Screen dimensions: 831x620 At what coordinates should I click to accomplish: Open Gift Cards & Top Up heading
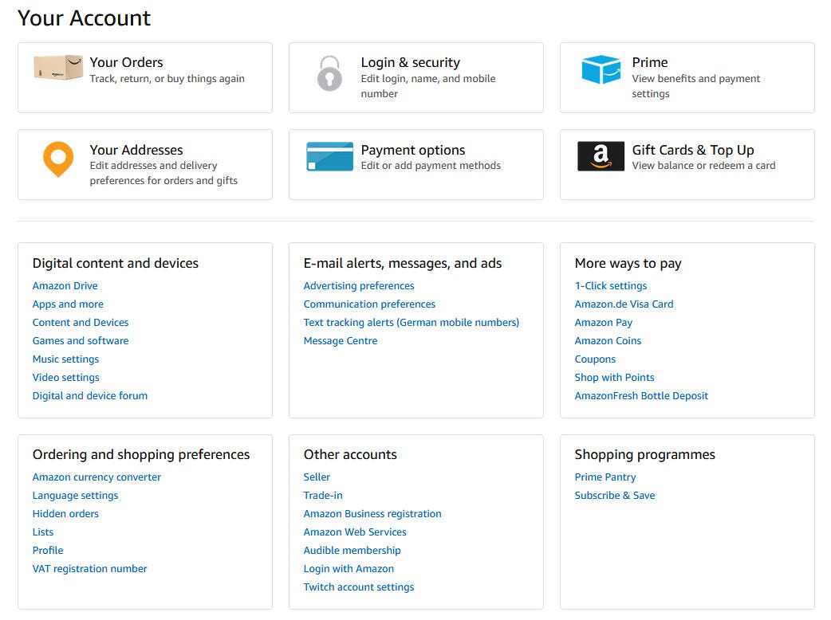693,150
